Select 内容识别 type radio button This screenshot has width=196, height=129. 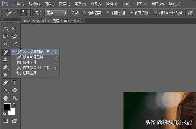coord(131,13)
